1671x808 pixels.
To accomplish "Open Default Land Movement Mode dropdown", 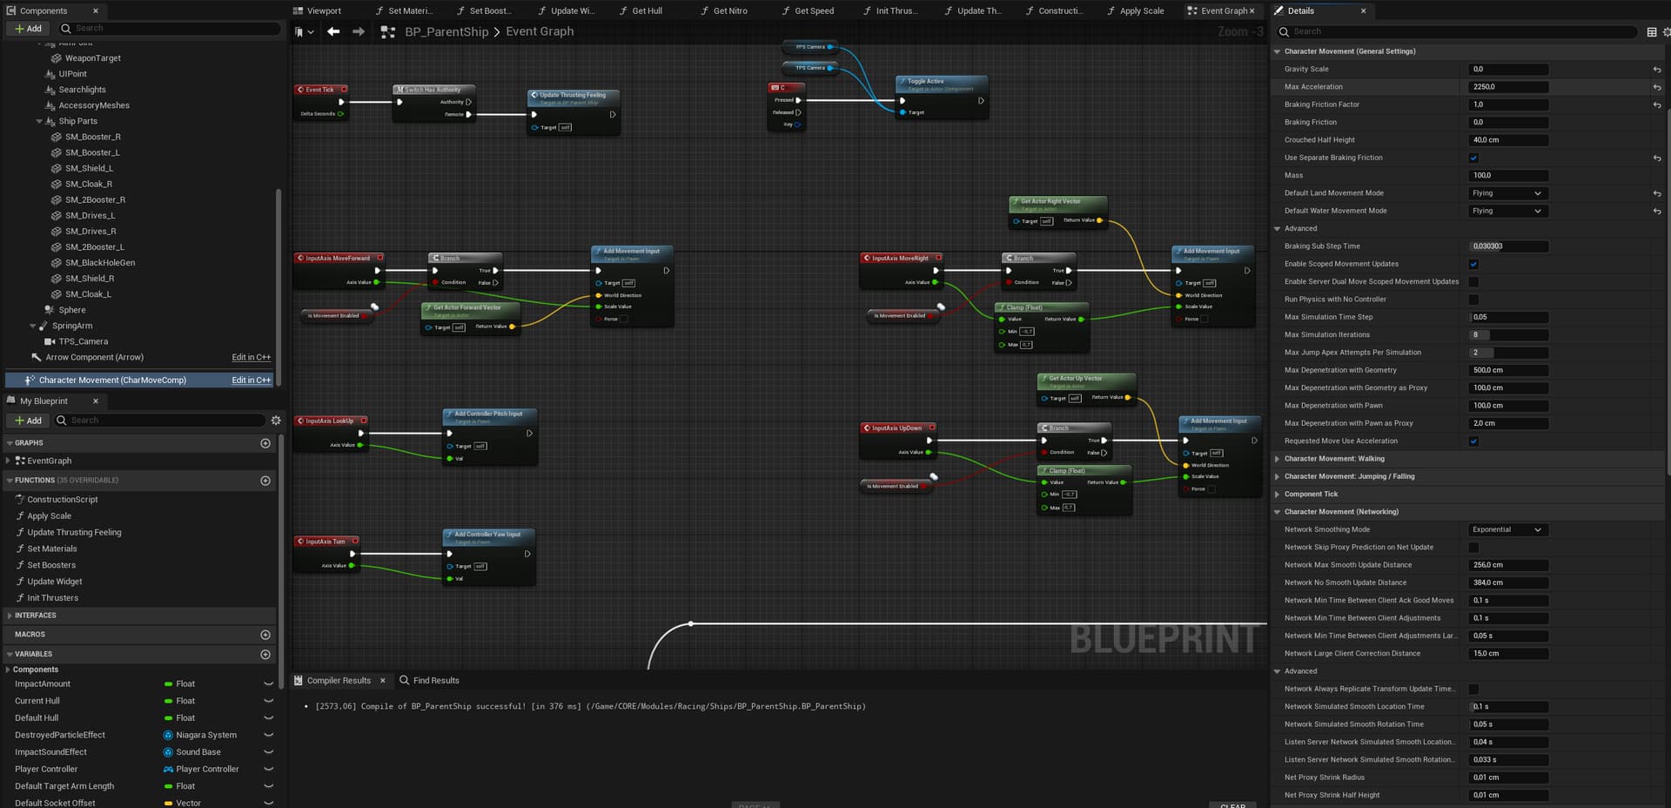I will [1507, 193].
